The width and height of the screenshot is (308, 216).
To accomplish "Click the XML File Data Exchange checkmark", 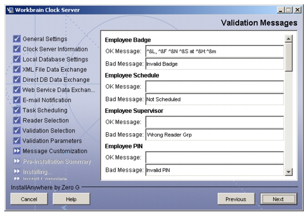I will (x=17, y=69).
